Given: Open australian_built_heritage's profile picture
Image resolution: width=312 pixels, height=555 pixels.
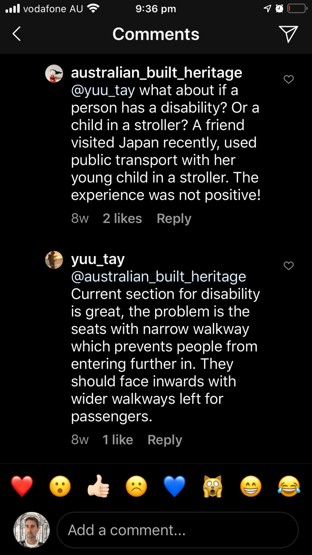Looking at the screenshot, I should (54, 74).
